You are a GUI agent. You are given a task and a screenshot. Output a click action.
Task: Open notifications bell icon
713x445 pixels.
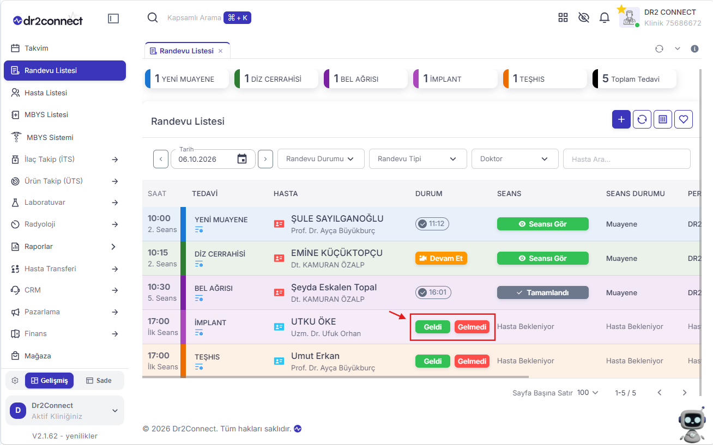[x=605, y=17]
